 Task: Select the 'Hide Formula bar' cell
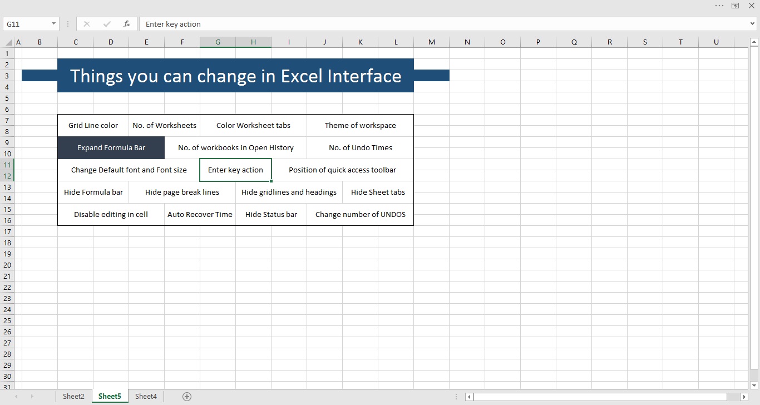coord(93,192)
